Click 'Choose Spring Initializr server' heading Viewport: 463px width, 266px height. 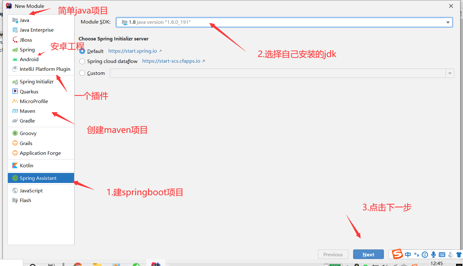click(113, 39)
